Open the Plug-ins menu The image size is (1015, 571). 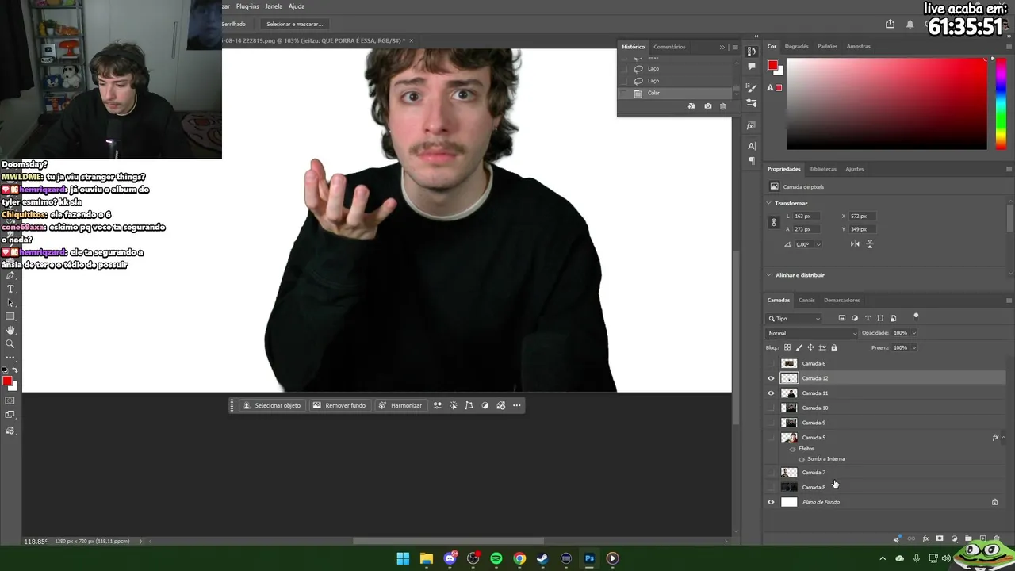click(247, 6)
